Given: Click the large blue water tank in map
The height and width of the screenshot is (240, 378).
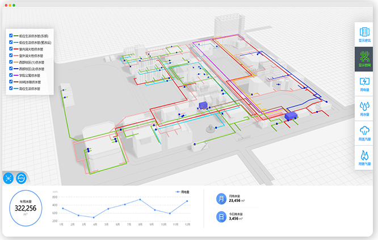Looking at the screenshot, I should point(292,116).
